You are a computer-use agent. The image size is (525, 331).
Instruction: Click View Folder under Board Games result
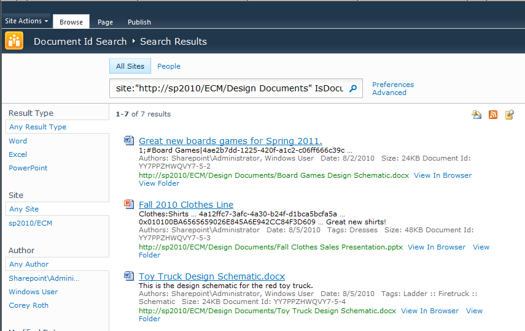click(159, 183)
